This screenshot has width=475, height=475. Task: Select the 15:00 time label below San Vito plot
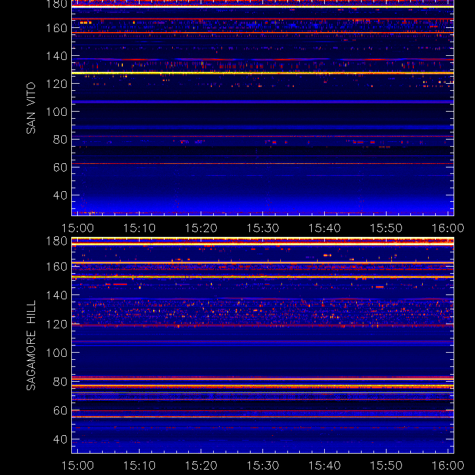(78, 228)
